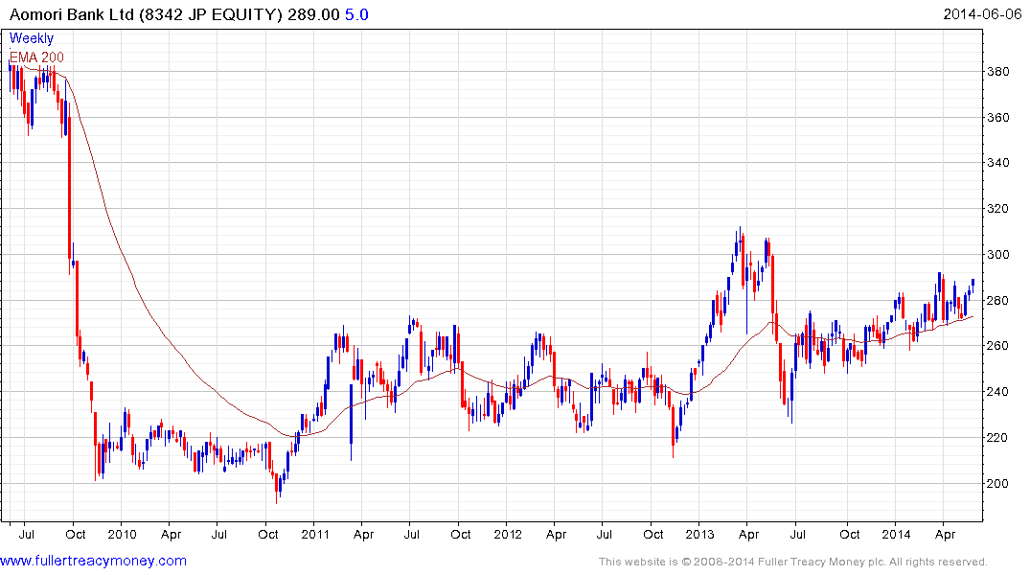
Task: Select the 300 price axis label
Action: tap(998, 254)
